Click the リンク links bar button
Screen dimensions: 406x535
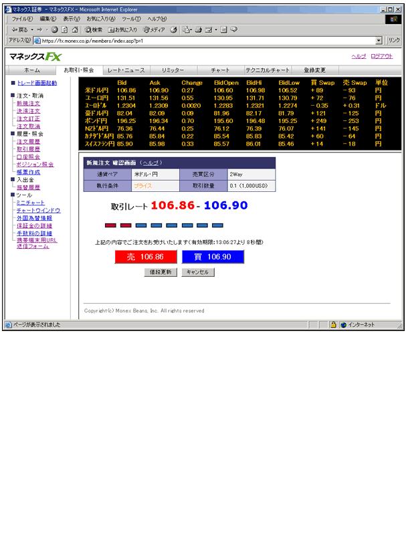click(x=394, y=40)
